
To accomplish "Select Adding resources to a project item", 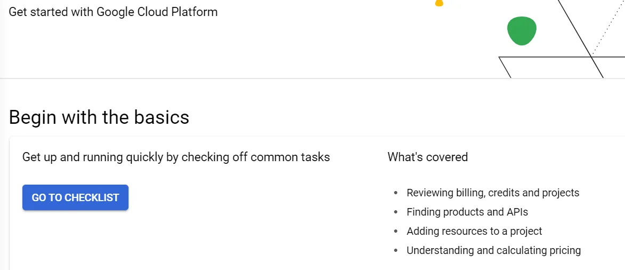I will pyautogui.click(x=474, y=231).
